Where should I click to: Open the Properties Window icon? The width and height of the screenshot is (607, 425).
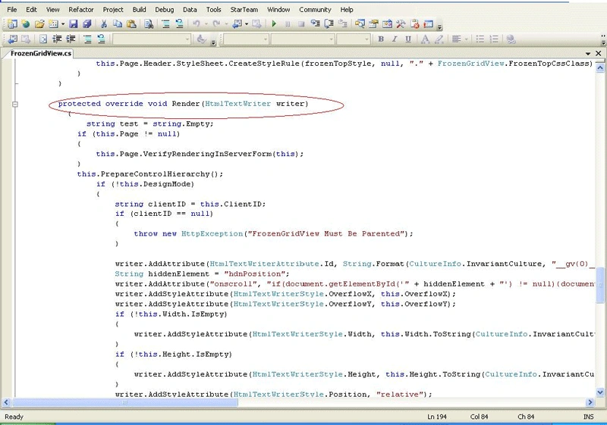pos(373,24)
